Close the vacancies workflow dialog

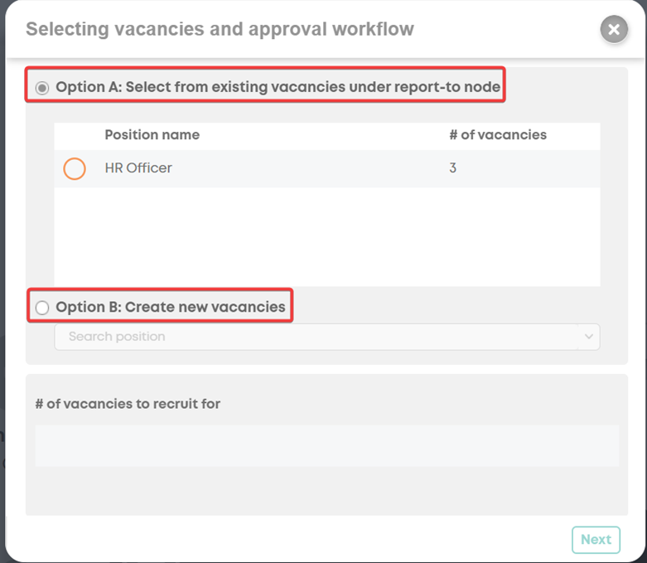coord(614,29)
